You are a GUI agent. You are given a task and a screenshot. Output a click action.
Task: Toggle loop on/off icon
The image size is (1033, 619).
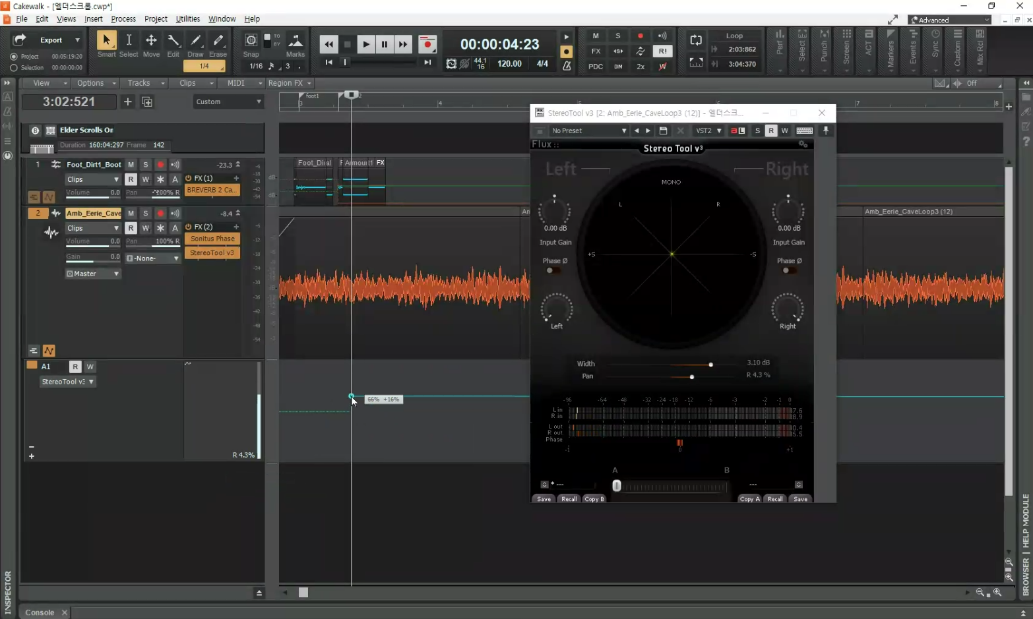click(x=696, y=40)
